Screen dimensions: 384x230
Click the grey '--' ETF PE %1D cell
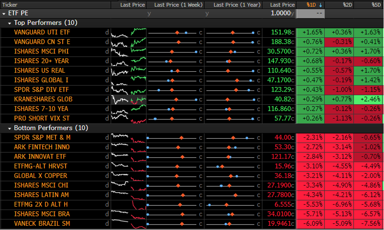pos(311,14)
